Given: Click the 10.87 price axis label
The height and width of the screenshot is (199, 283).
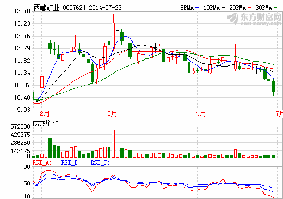Looking at the screenshot, I should (x=22, y=85).
